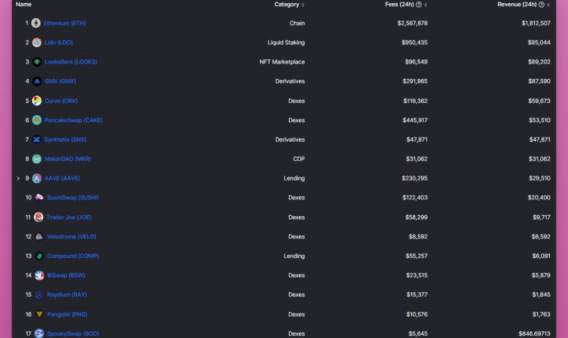568x338 pixels.
Task: Open the Velodrome (VELO) protocol link
Action: click(72, 237)
